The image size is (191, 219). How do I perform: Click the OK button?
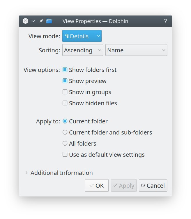(x=97, y=185)
